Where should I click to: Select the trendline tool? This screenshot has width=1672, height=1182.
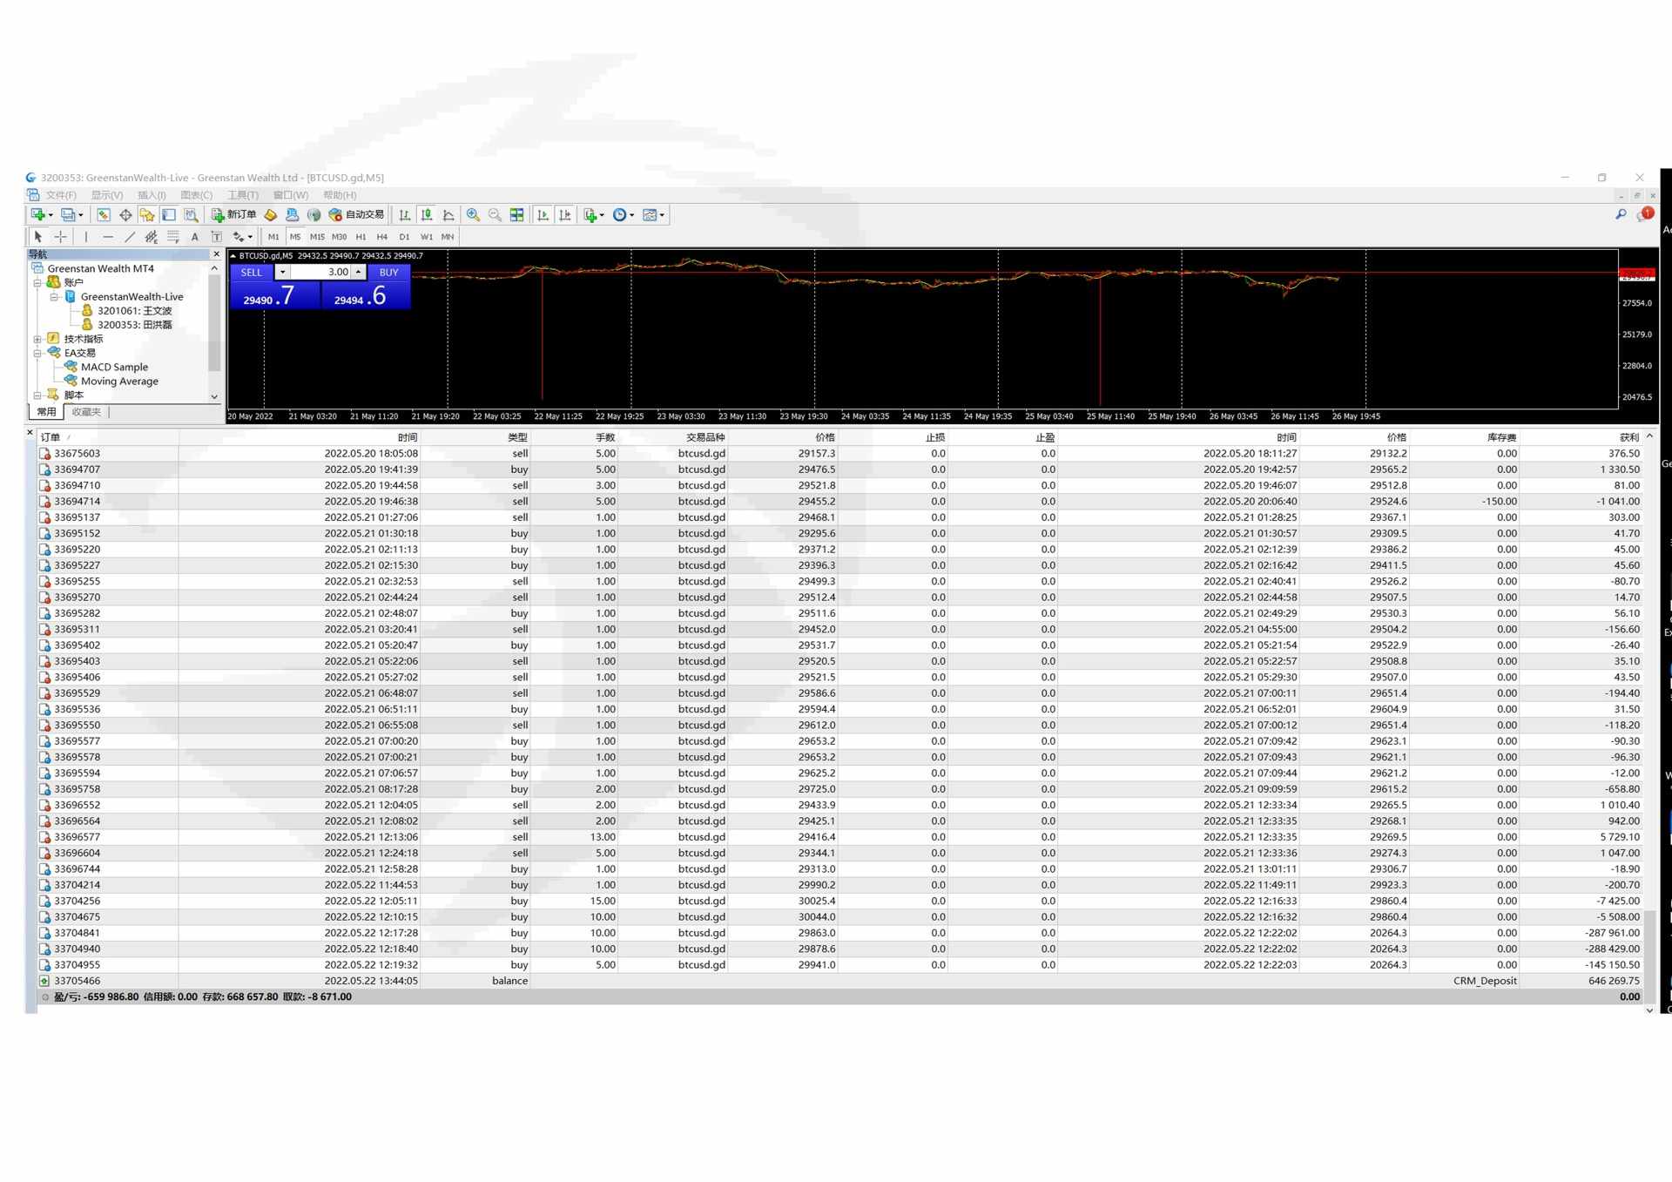tap(130, 237)
